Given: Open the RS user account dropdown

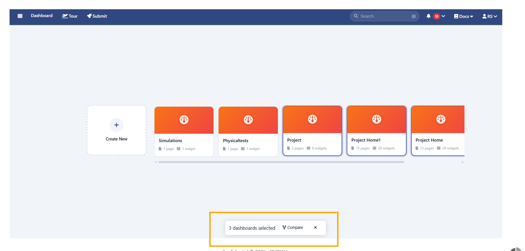Looking at the screenshot, I should [490, 16].
